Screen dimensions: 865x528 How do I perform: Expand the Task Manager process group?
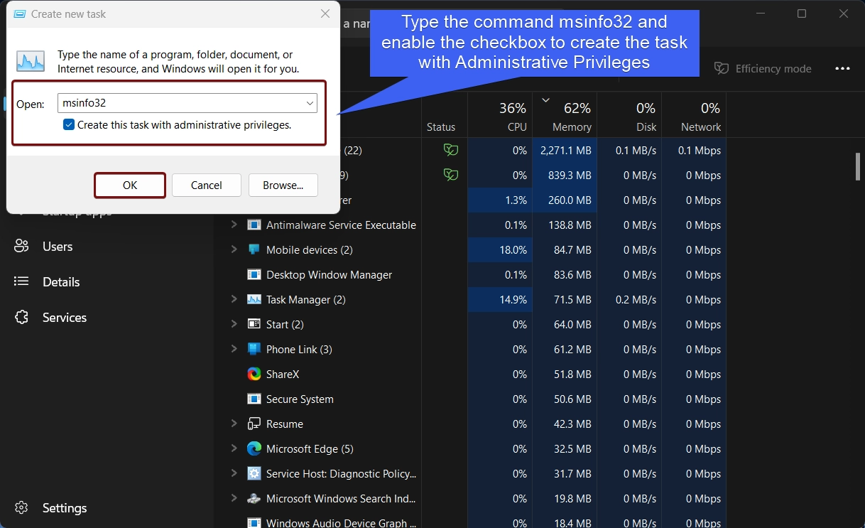[x=234, y=299]
